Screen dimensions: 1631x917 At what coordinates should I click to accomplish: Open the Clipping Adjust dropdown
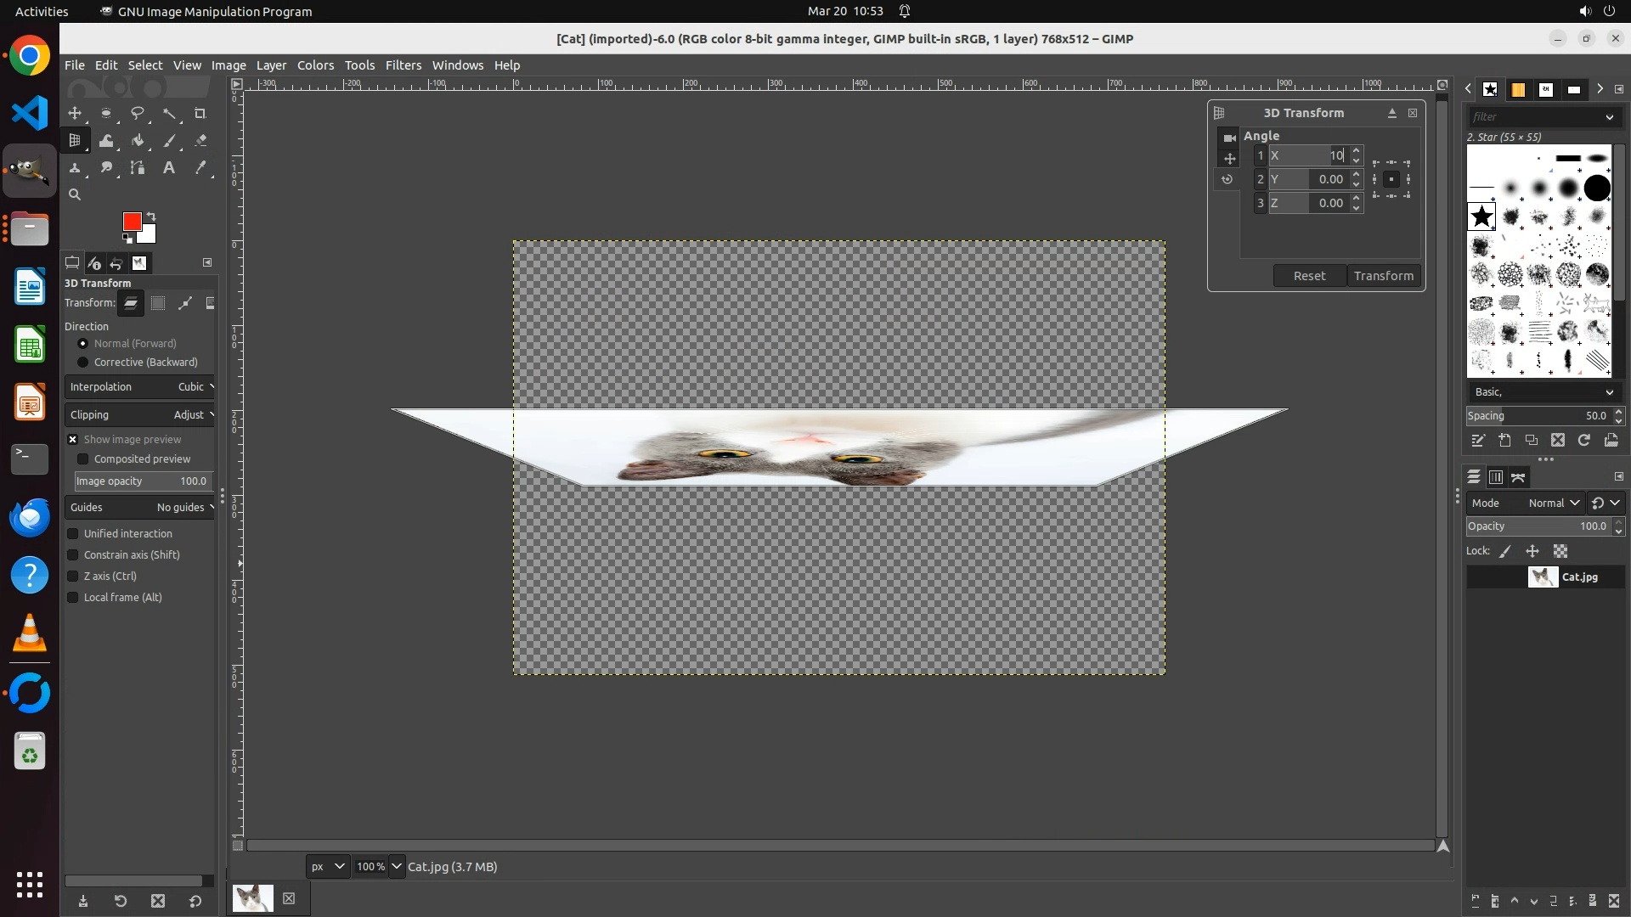pyautogui.click(x=140, y=415)
